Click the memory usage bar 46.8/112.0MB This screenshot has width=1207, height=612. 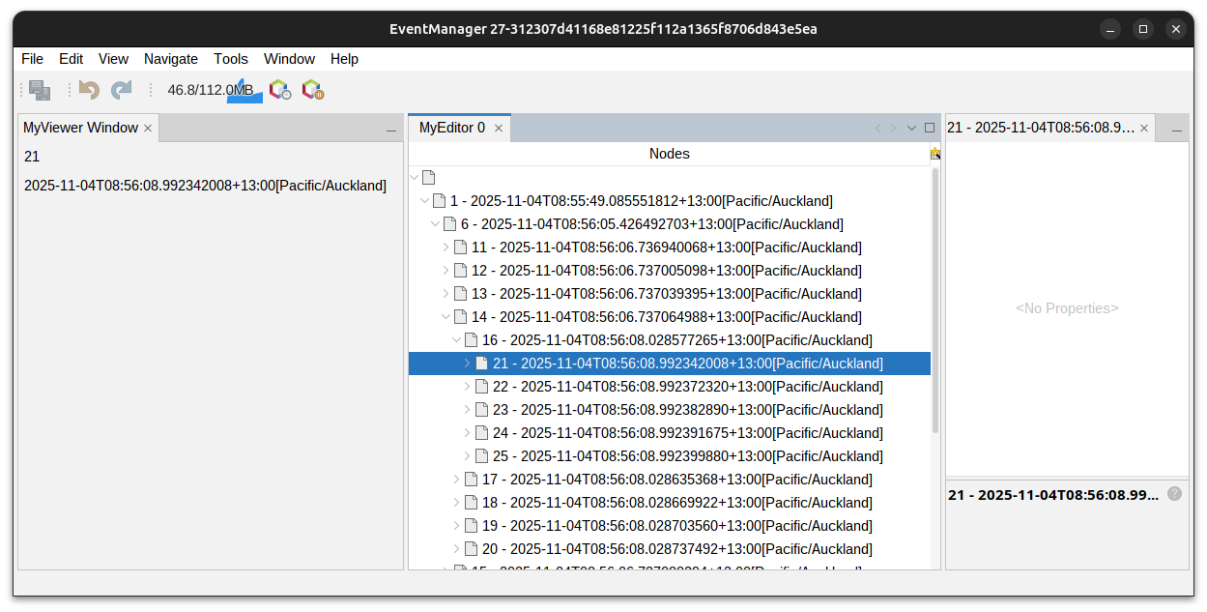[211, 90]
